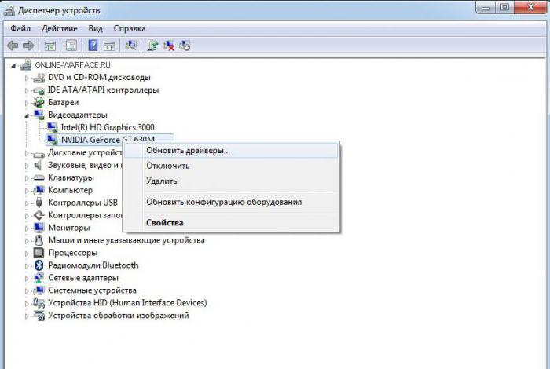Viewport: 550px width, 369px height.
Task: Choose Отключить in the context menu
Action: 231,166
